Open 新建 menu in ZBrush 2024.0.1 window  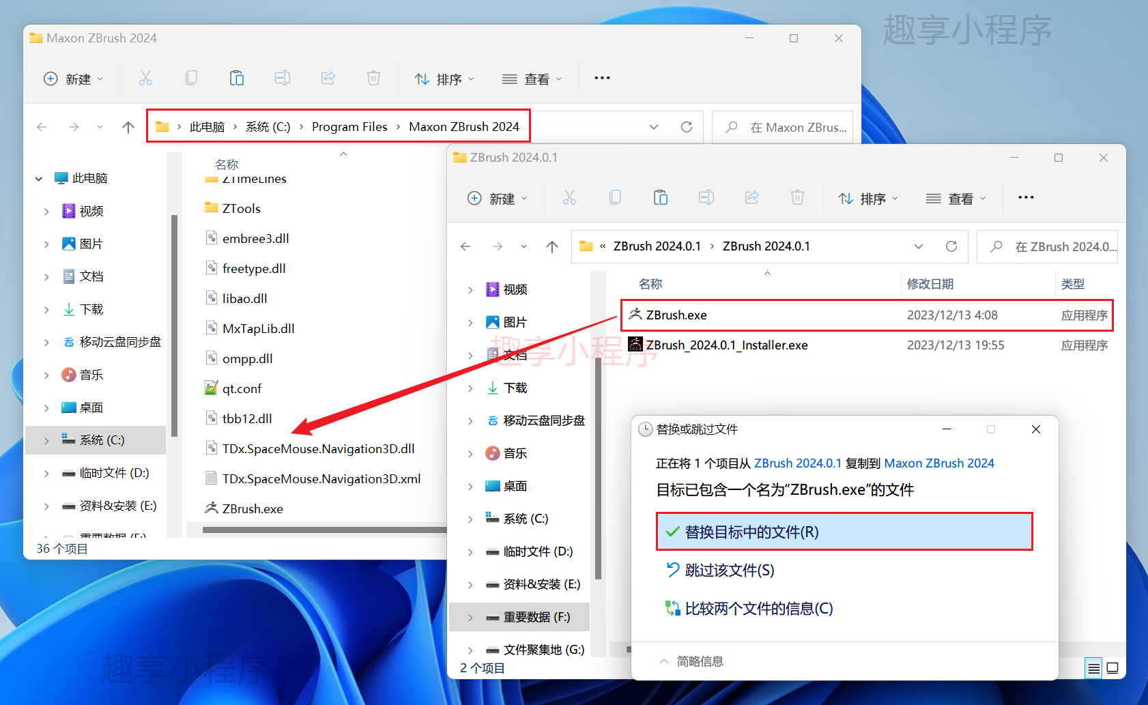498,199
